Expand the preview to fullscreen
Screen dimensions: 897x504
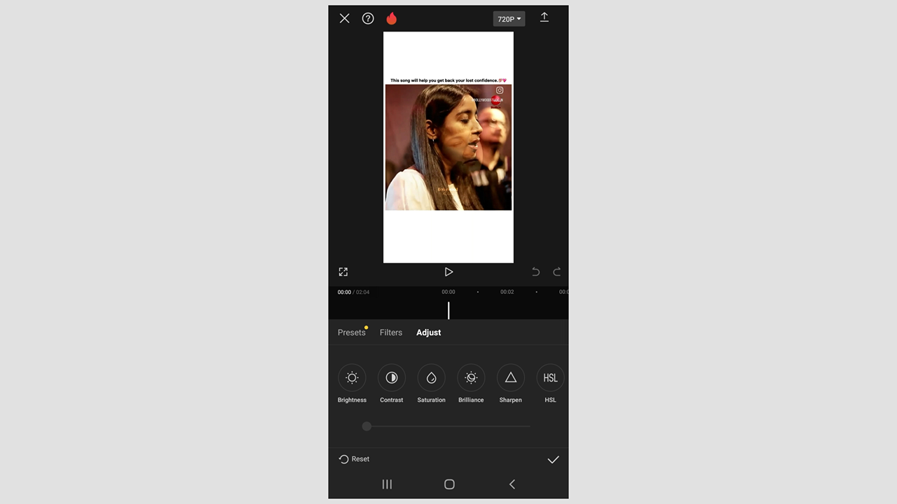click(343, 272)
